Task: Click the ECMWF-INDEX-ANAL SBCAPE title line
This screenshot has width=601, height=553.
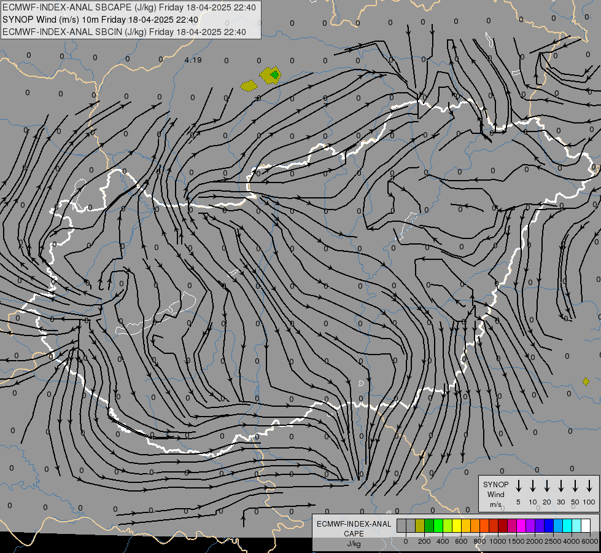Action: tap(129, 7)
